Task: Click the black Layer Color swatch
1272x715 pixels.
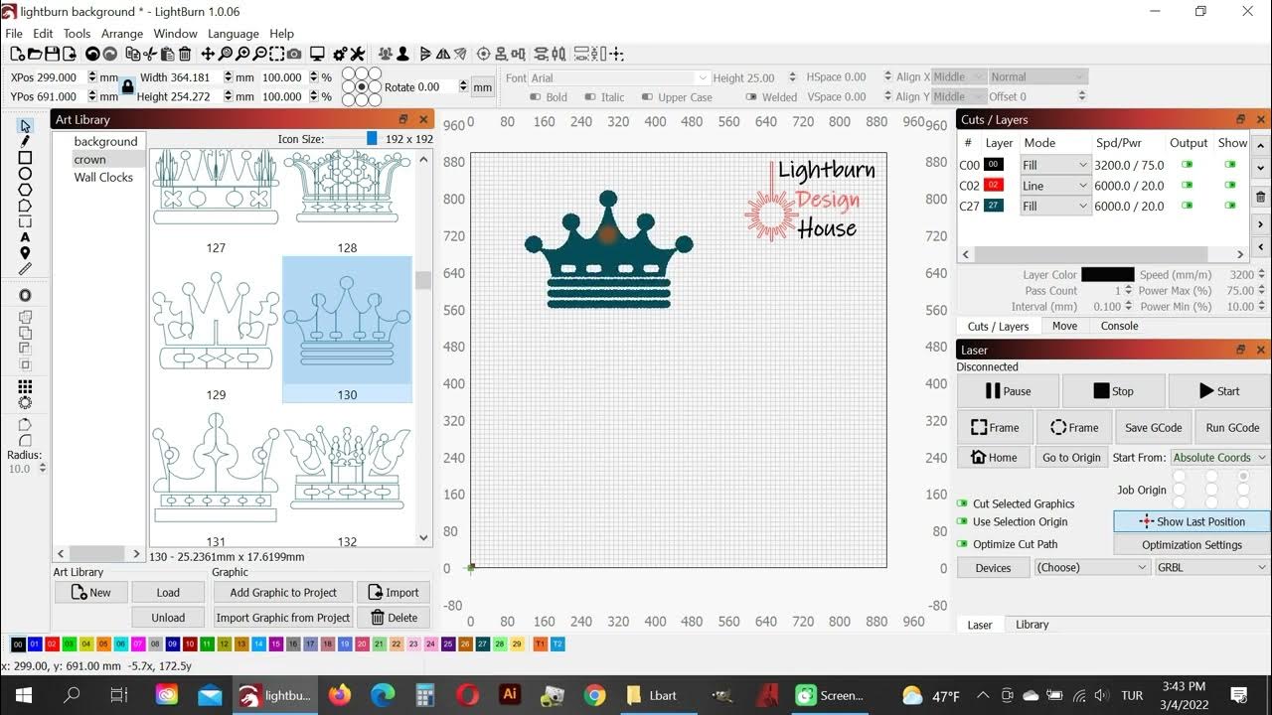Action: [1107, 275]
